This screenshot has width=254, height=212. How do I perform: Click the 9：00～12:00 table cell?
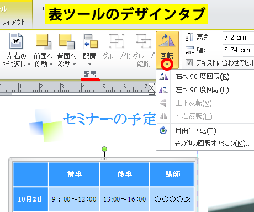[x=74, y=199]
